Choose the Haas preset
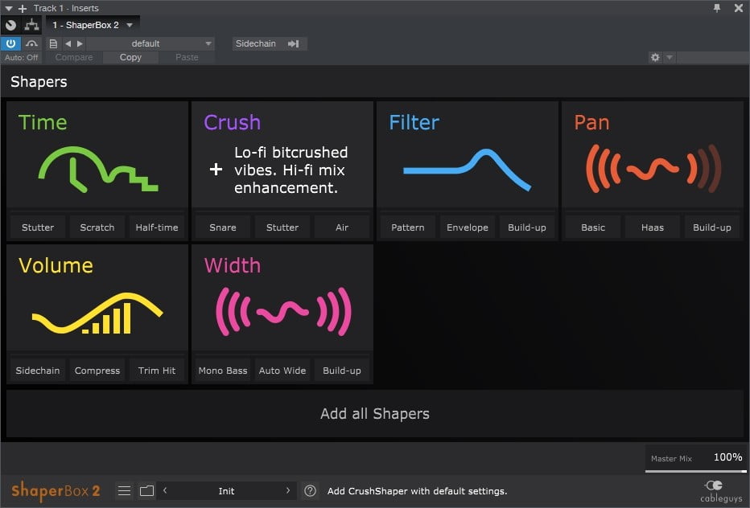This screenshot has height=508, width=750. pyautogui.click(x=653, y=227)
